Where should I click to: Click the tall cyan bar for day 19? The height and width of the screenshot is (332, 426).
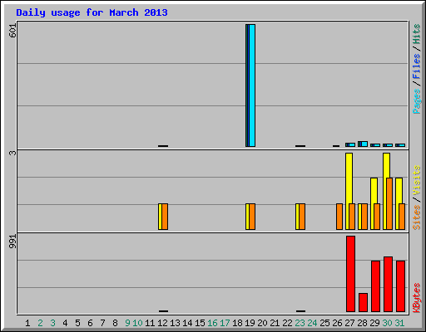coord(252,85)
